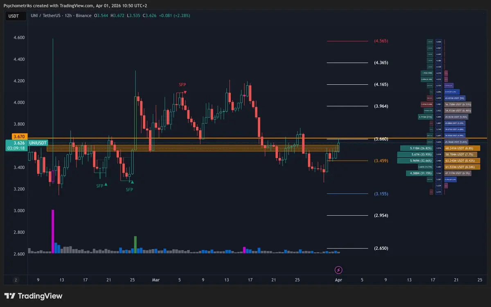The width and height of the screenshot is (491, 307).
Task: Click the orange 3.670 price tag
Action: tap(19, 136)
